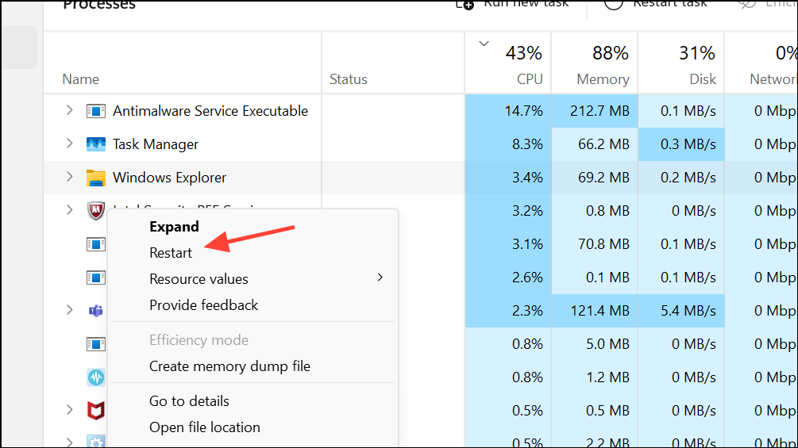Click the 3.1% CPU cell

[x=508, y=244]
